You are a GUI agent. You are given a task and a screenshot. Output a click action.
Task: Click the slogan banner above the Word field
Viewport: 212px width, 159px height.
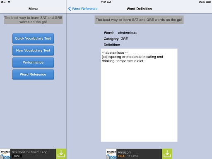(x=139, y=20)
